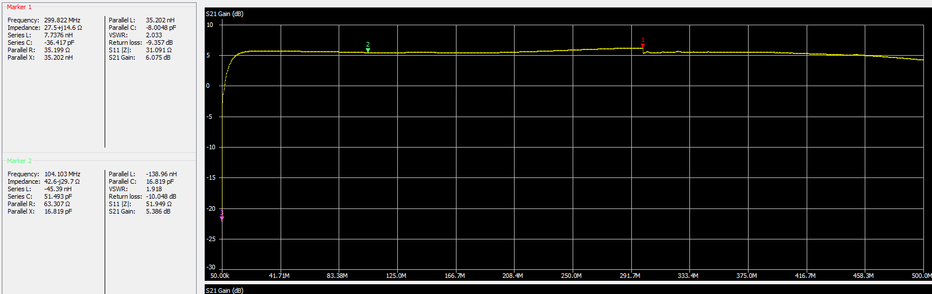Click the 50.00k start frequency axis label
This screenshot has height=294, width=932.
point(220,276)
